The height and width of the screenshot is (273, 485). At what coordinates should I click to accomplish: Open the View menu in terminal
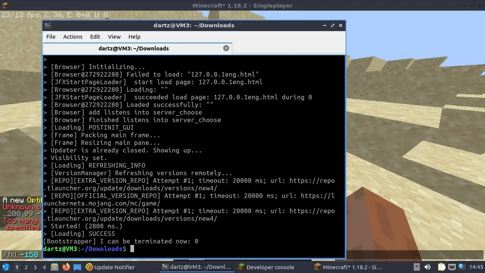coord(114,37)
